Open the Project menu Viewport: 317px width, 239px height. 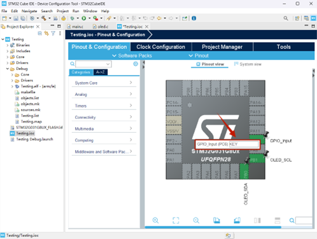tap(62, 11)
